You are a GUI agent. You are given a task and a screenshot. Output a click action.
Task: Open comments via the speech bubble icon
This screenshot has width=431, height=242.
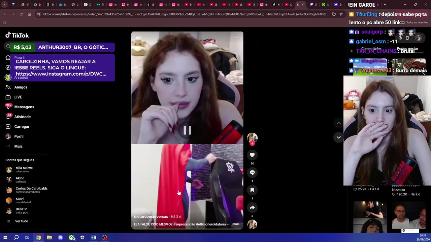coord(252,172)
